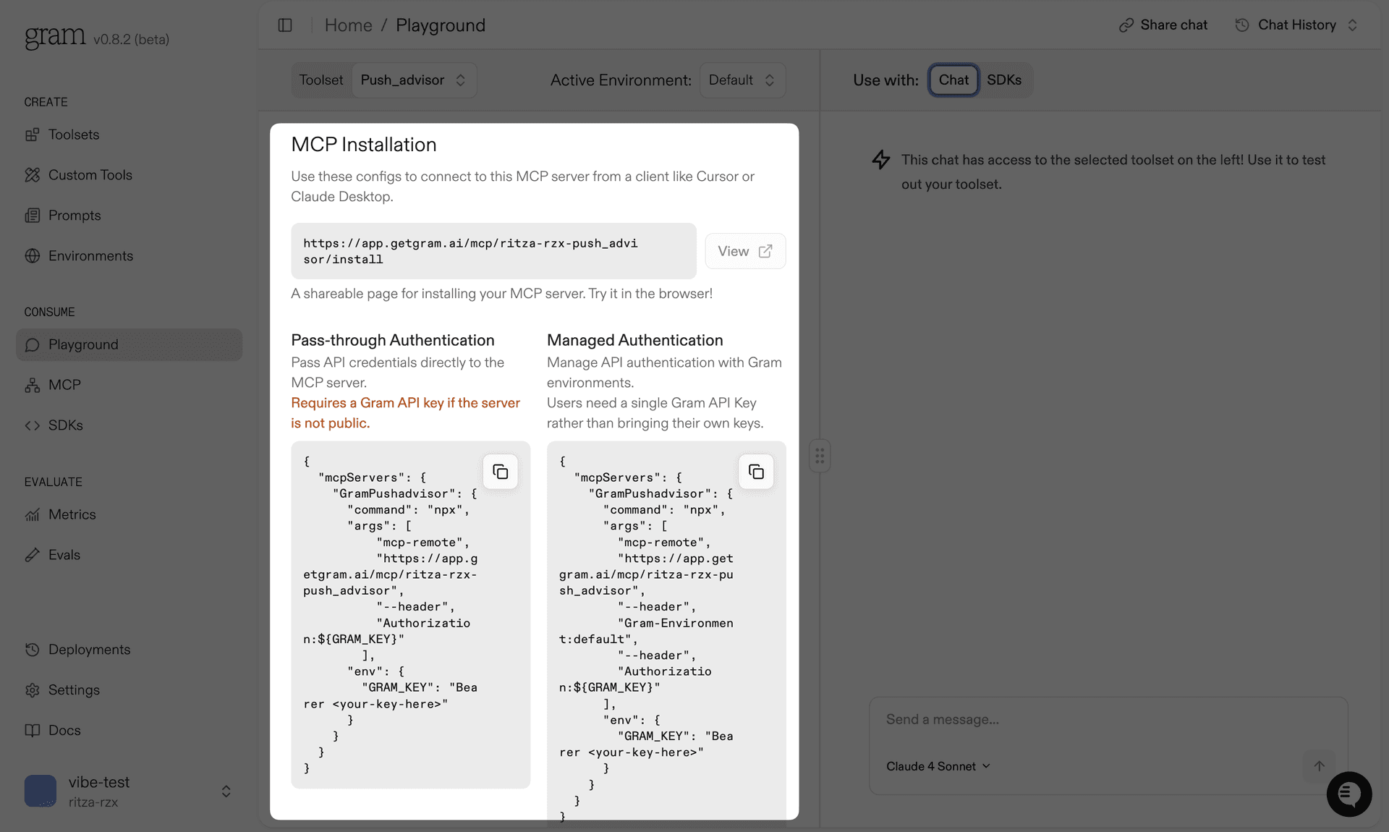Screen dimensions: 1389x832
Task: Change the Active Environment from Default
Action: tap(742, 80)
